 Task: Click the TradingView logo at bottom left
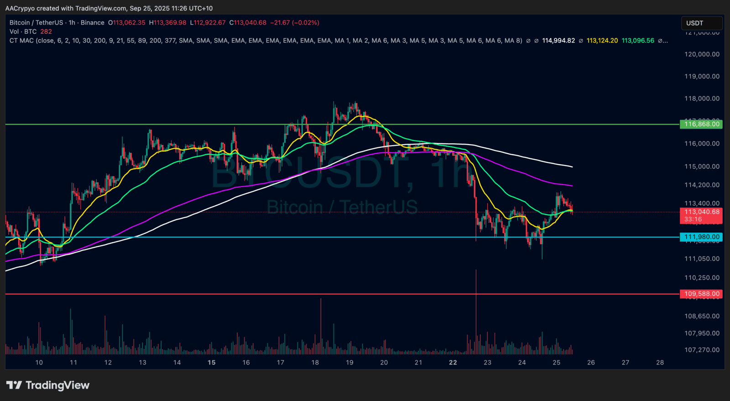point(48,385)
